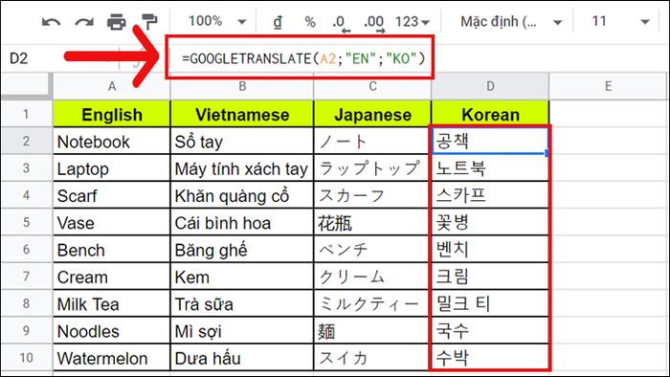Select the Milk Tea cell
The height and width of the screenshot is (377, 670).
112,303
